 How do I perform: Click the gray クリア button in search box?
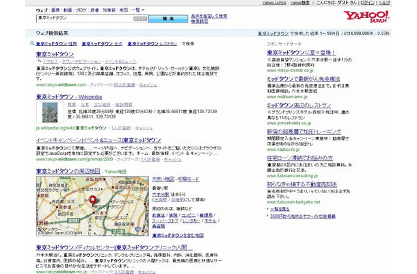(140, 18)
